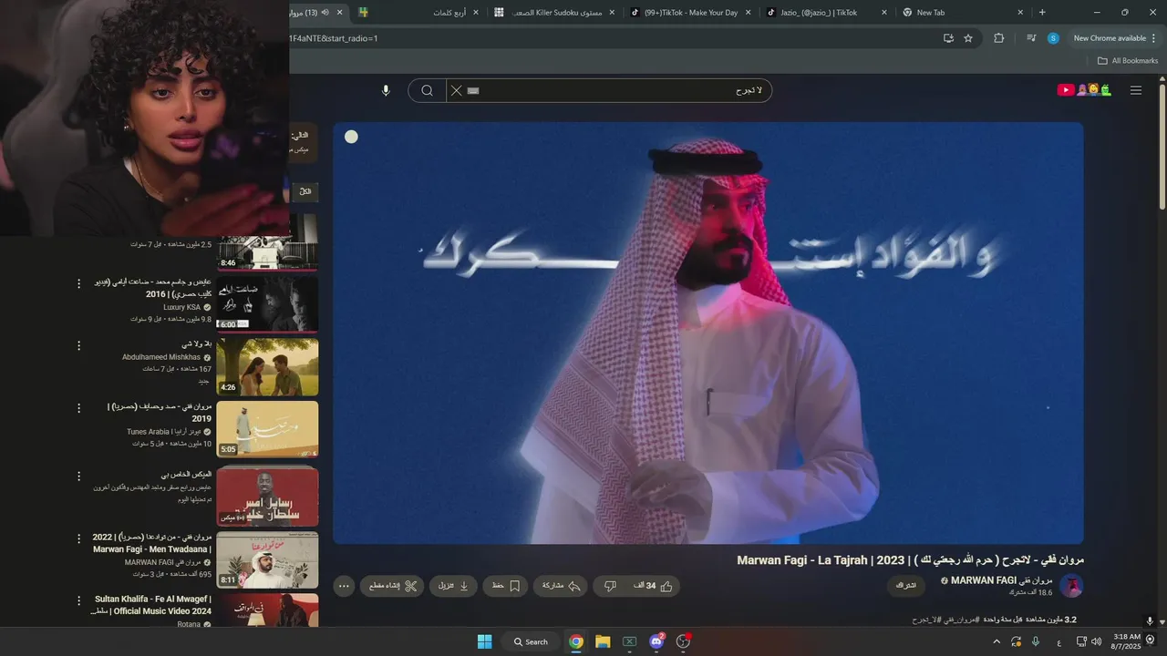
Task: Open the menu for Sultan Khalifa Fe Al Mwagef
Action: point(78,600)
